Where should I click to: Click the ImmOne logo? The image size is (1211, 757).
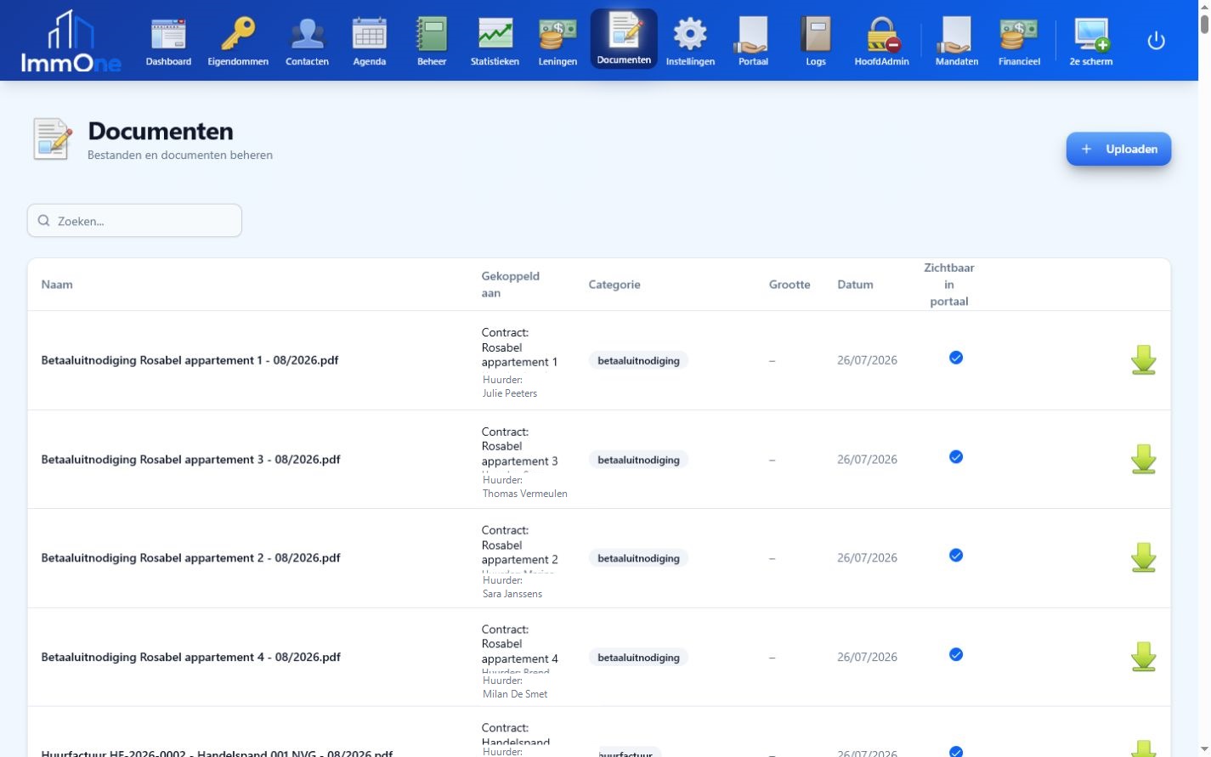pos(71,41)
